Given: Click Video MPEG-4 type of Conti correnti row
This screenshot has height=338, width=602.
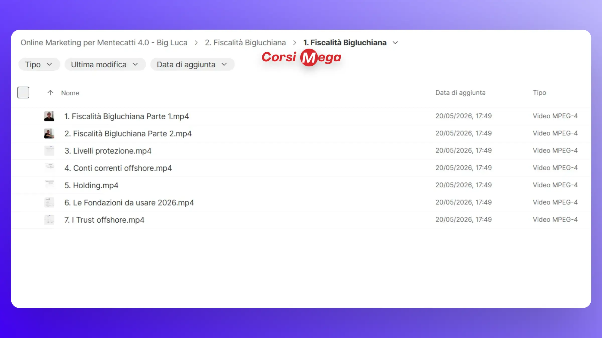Looking at the screenshot, I should tap(555, 168).
